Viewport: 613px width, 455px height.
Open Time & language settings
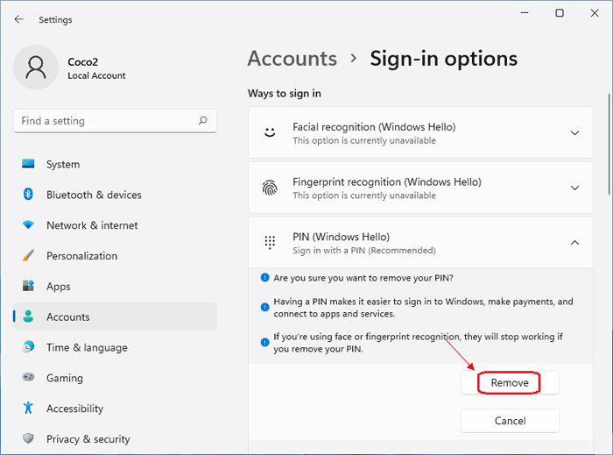click(115, 347)
